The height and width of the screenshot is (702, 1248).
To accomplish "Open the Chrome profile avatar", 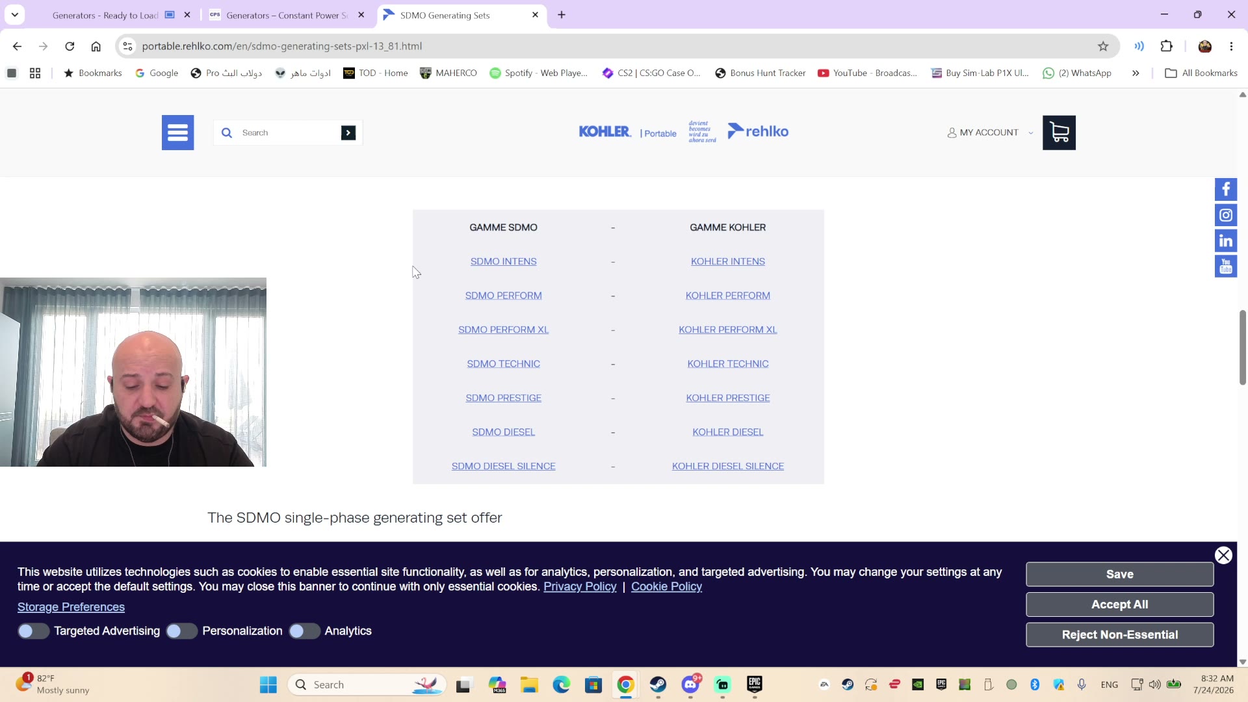I will pos(1204,46).
